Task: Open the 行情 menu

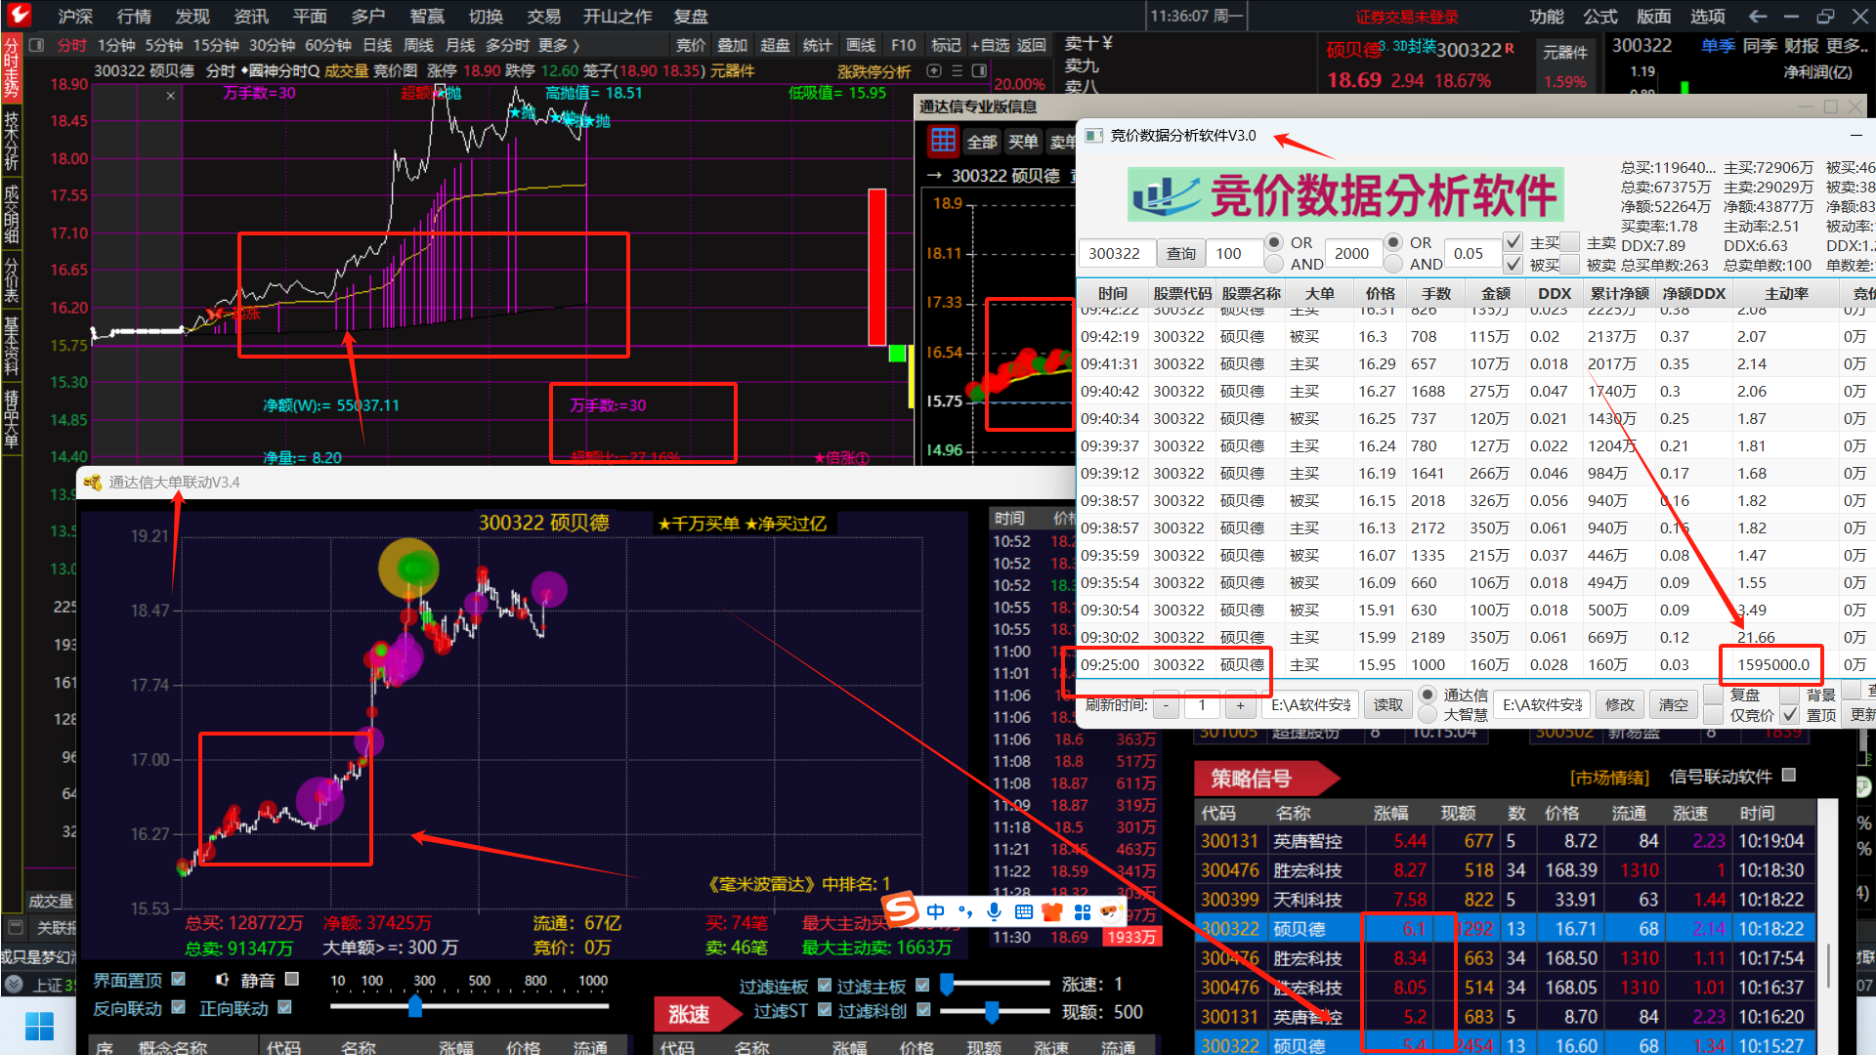Action: pyautogui.click(x=134, y=17)
